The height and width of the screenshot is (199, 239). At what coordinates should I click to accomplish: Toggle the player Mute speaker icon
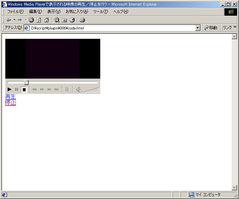79,90
